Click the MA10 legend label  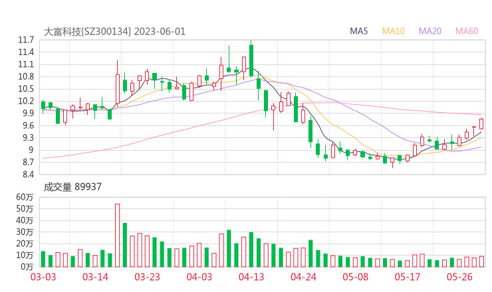tap(393, 31)
